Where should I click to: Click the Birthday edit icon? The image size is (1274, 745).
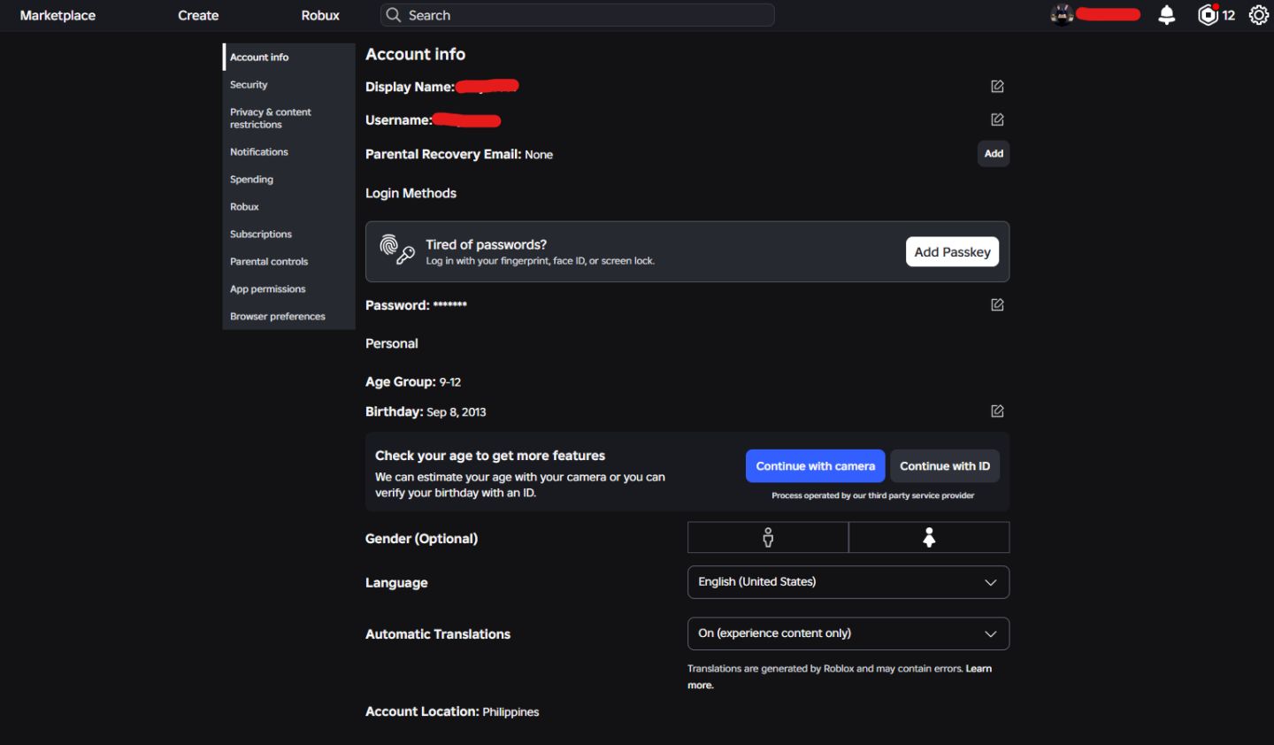[997, 411]
